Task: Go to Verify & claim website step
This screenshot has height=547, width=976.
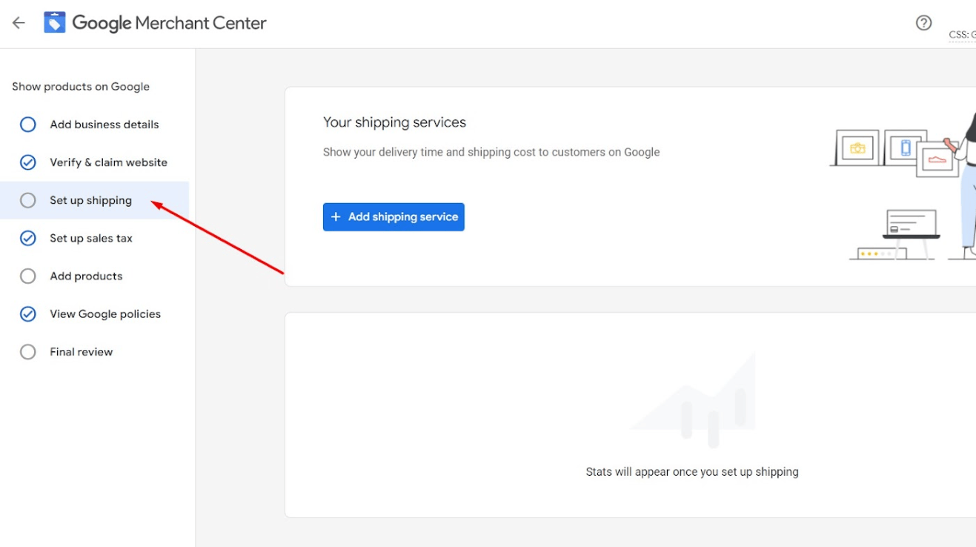Action: [x=108, y=162]
